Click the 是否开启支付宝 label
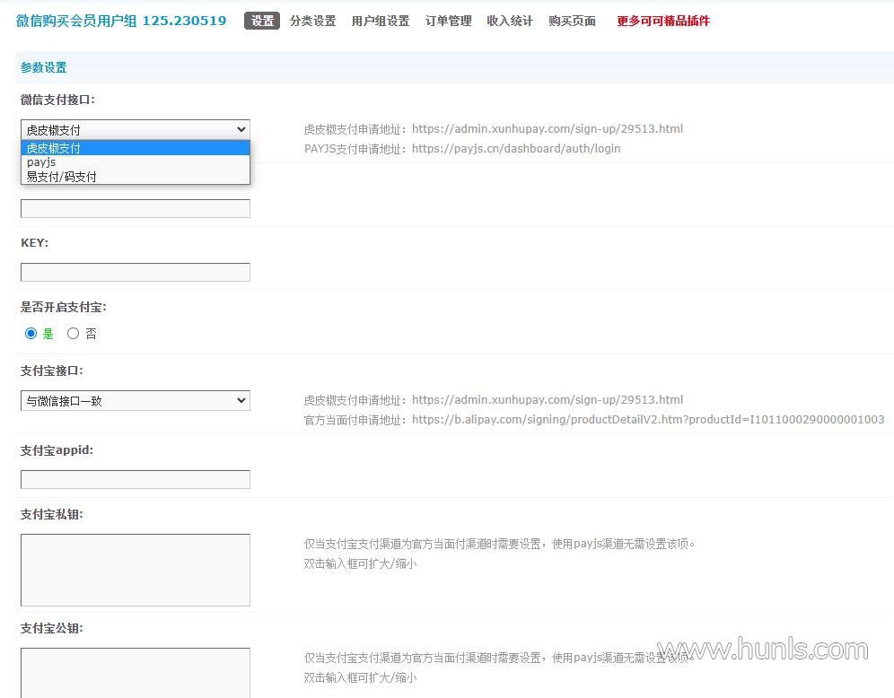This screenshot has width=894, height=698. (64, 307)
